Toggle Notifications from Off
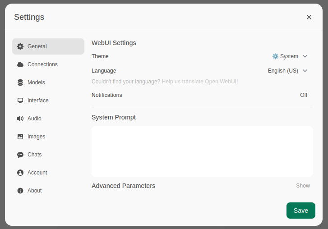 pos(304,95)
